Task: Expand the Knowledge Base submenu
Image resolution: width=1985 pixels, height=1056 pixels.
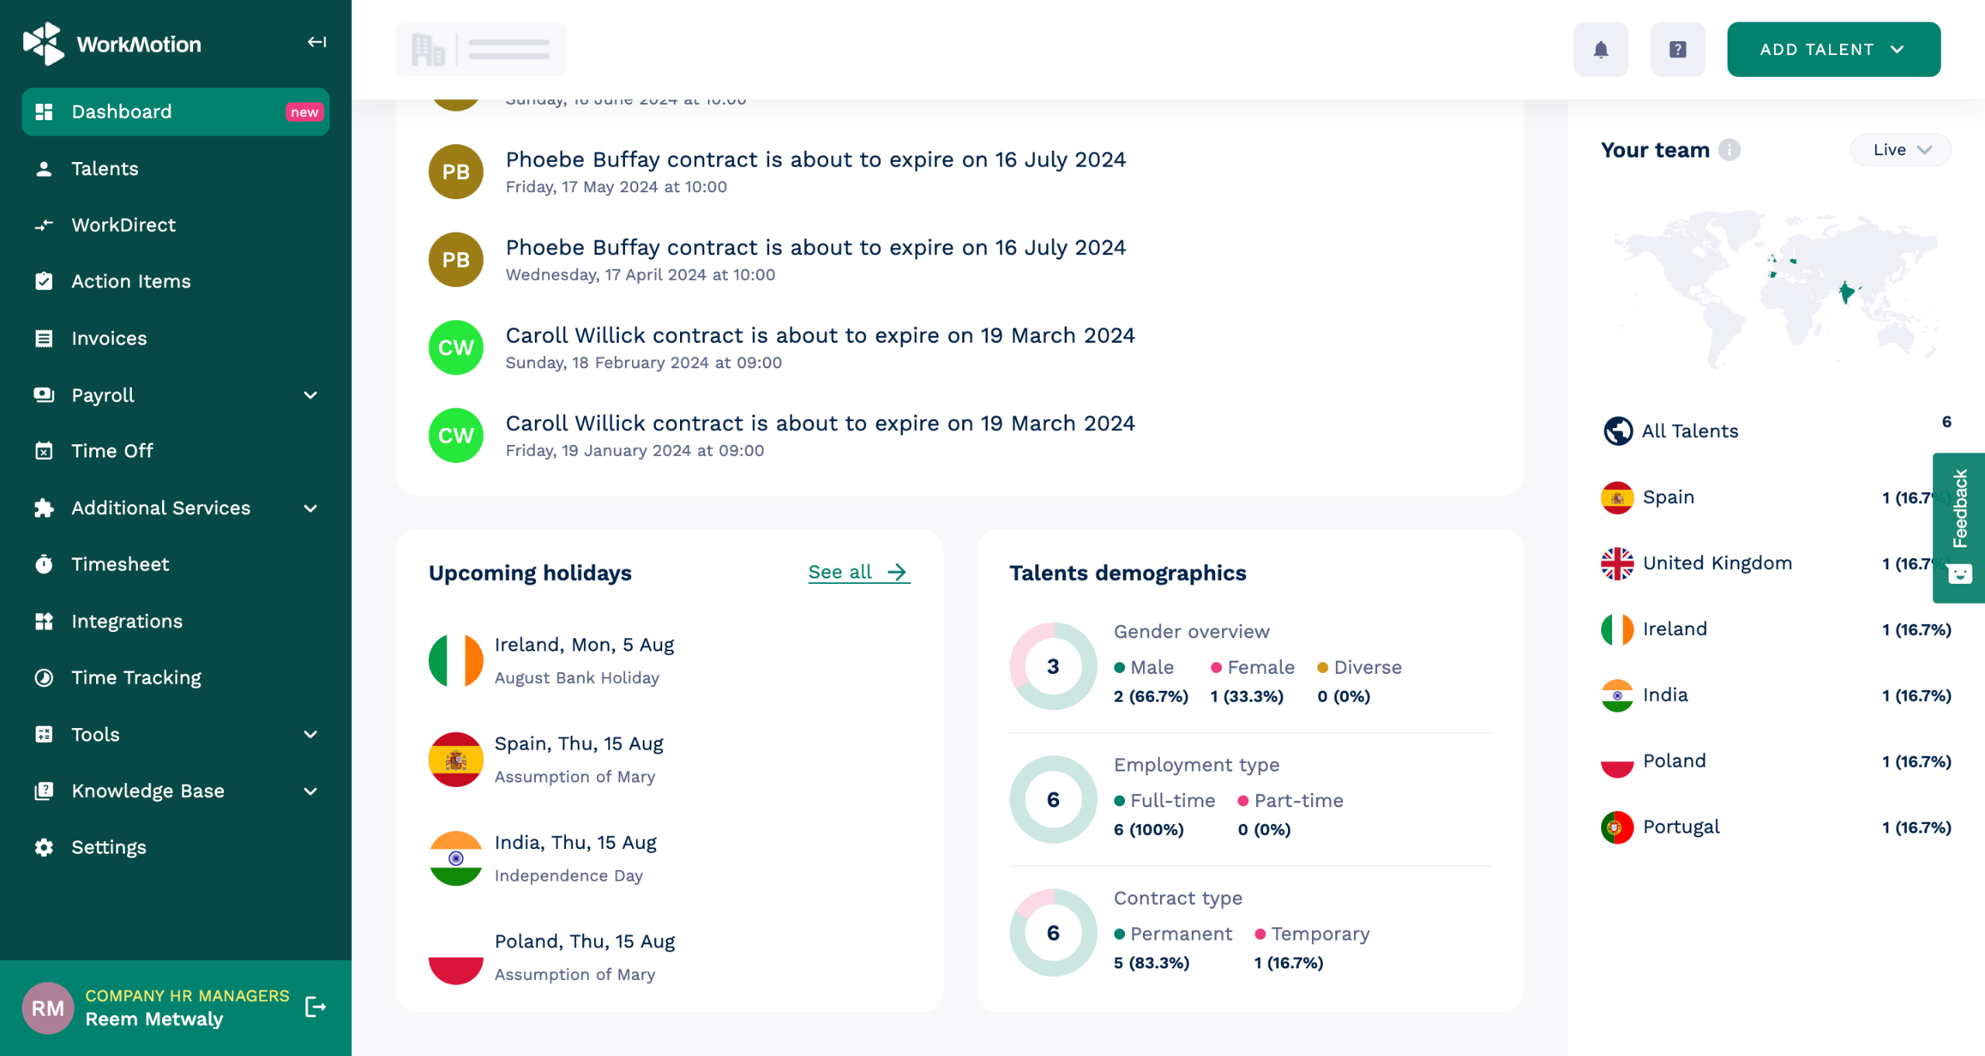Action: click(310, 792)
